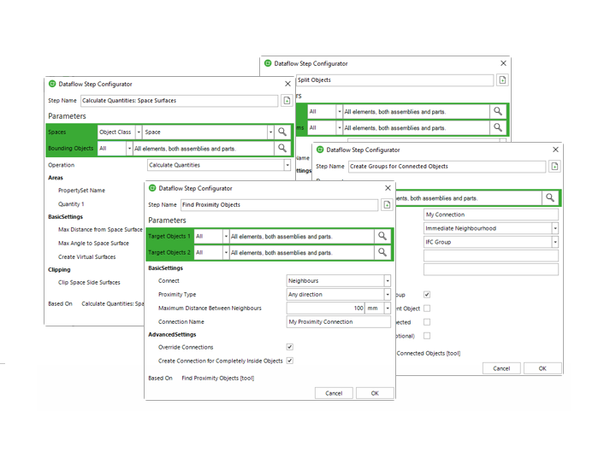Screen dimensions: 616x476
Task: Click document icon beside Split Objects name
Action: click(x=502, y=80)
